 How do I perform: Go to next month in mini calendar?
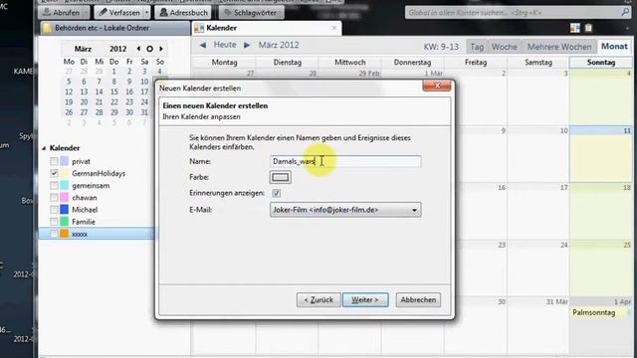(x=161, y=49)
